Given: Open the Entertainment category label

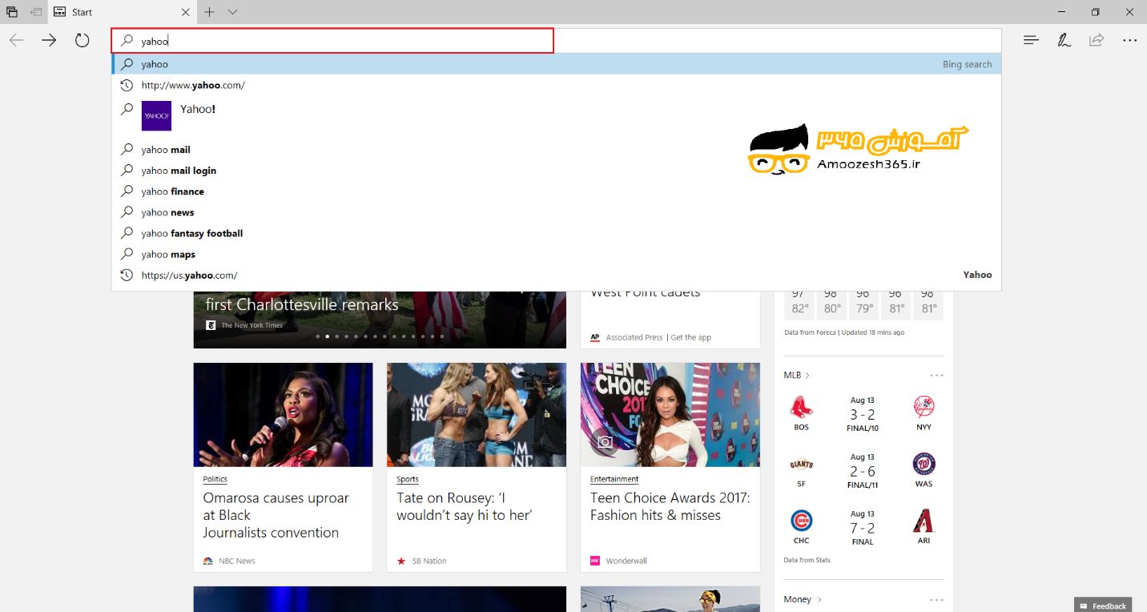Looking at the screenshot, I should tap(614, 479).
